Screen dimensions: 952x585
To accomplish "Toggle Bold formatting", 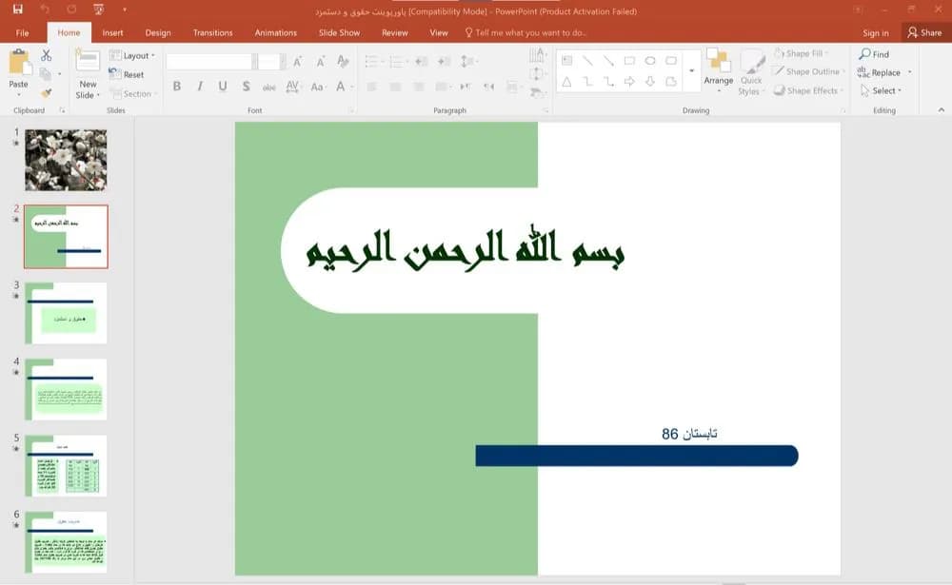I will point(177,87).
